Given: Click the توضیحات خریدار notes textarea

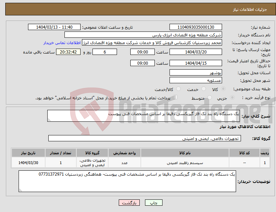Looking at the screenshot, I should point(127,181).
